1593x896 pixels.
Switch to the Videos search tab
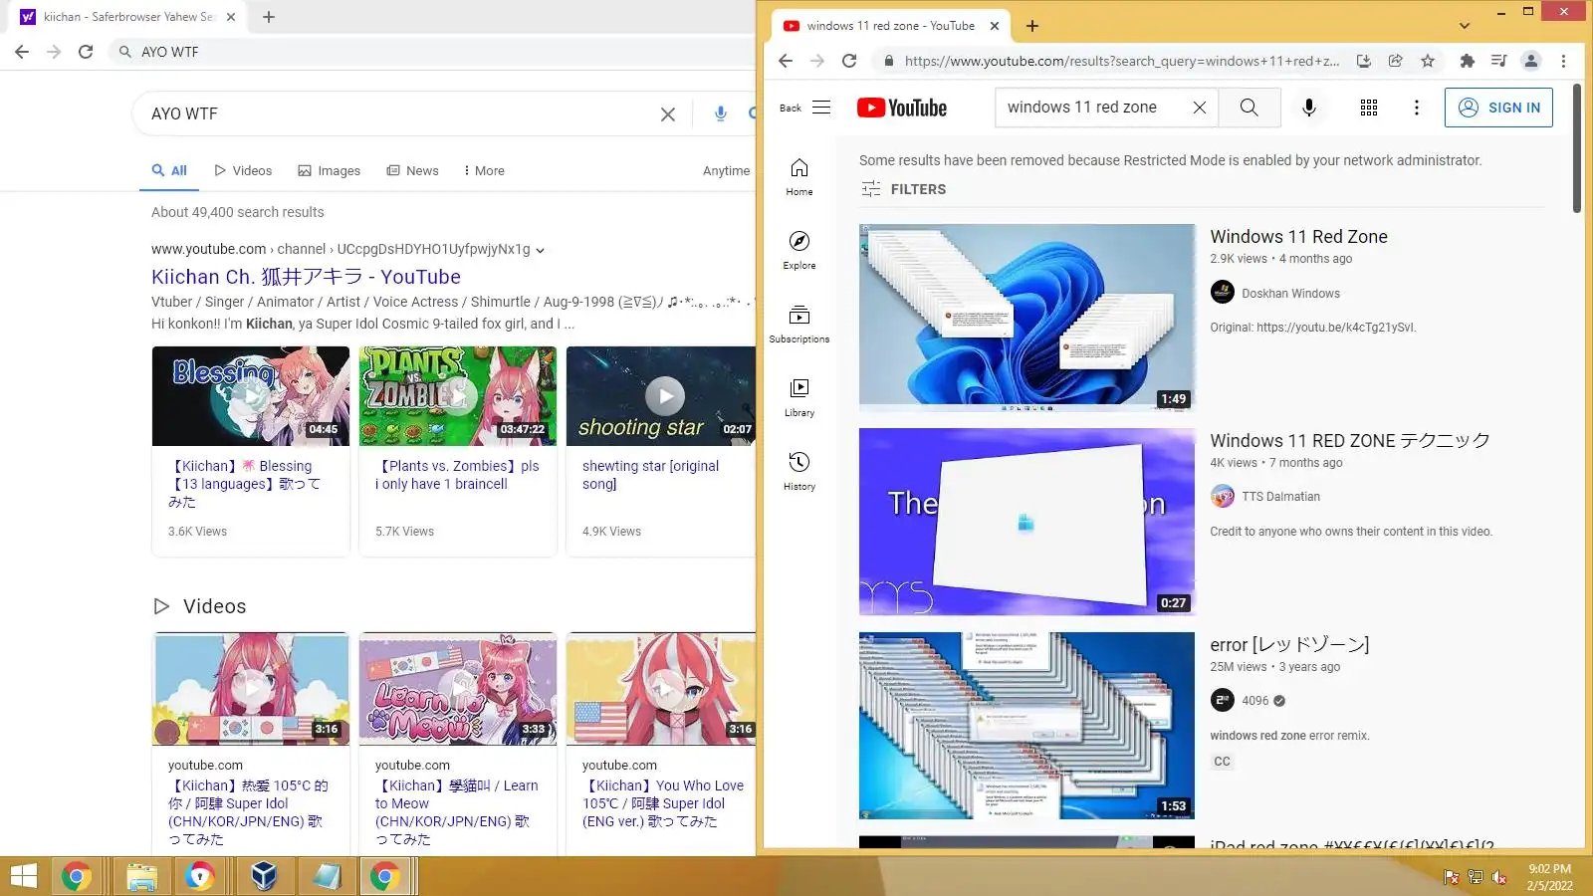point(243,171)
